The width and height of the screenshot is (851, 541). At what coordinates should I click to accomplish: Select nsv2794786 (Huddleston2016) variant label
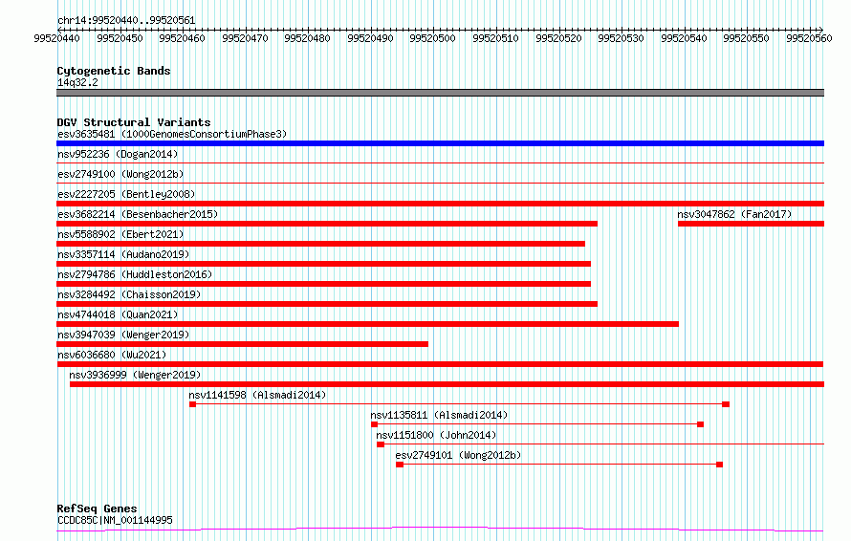[135, 274]
